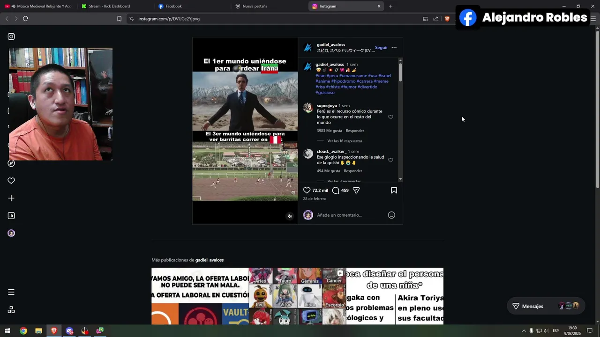Open comments via the speech bubble icon

336,190
